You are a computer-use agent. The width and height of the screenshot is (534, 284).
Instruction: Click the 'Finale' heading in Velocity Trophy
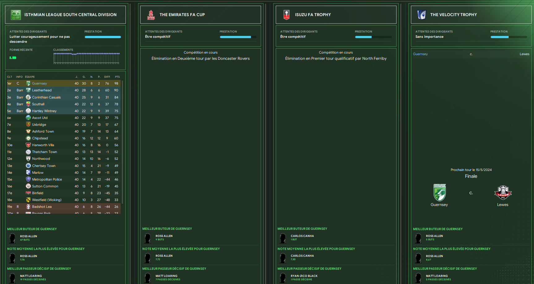pyautogui.click(x=471, y=176)
